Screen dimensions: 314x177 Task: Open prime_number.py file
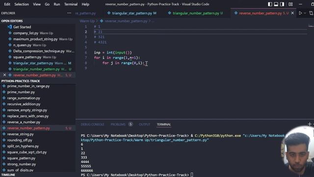(x=21, y=92)
